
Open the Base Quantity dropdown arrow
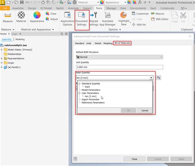click(x=151, y=78)
